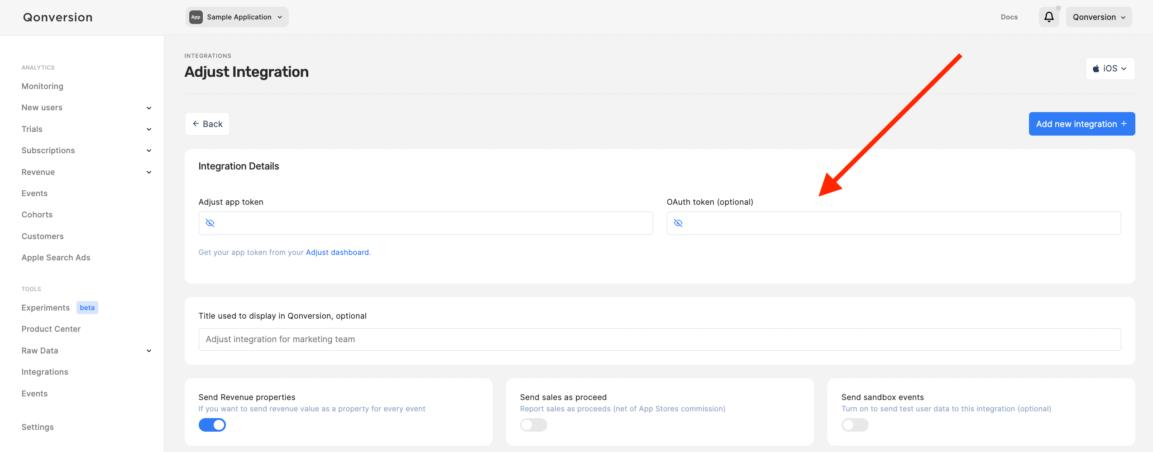Open the Qonversion account dropdown

click(1099, 17)
